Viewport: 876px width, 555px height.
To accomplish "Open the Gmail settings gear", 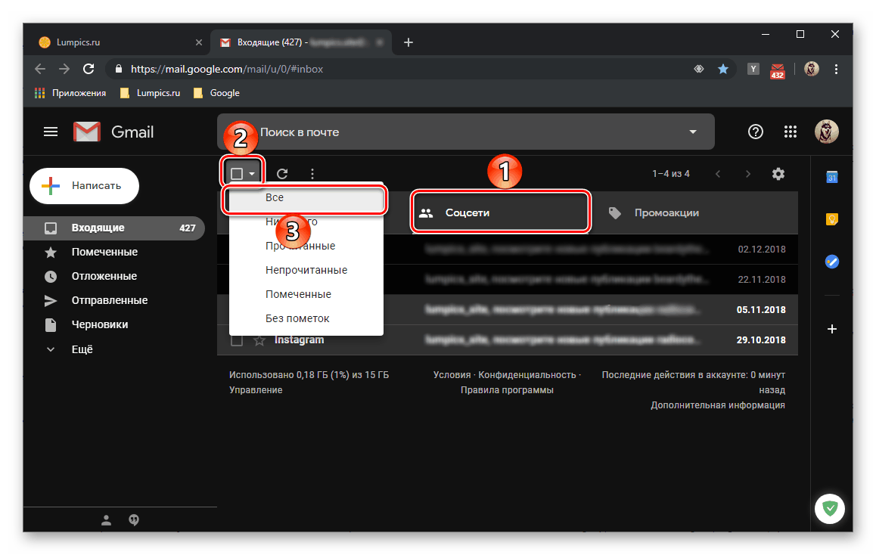I will [x=778, y=173].
